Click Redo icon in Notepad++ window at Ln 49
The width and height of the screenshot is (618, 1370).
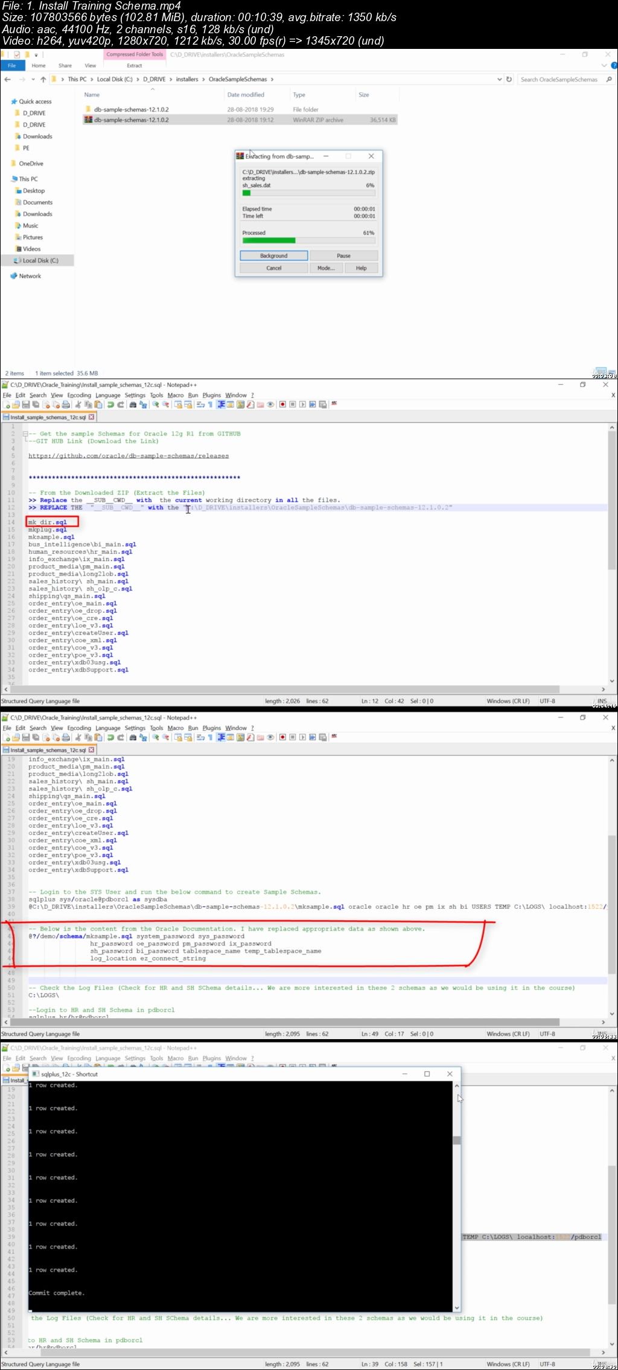[x=121, y=737]
